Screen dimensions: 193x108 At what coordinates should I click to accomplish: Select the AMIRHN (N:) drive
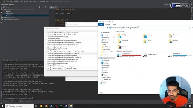[180, 55]
